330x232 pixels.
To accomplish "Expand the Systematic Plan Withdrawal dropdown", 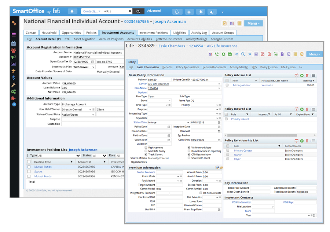I will click(x=93, y=67).
